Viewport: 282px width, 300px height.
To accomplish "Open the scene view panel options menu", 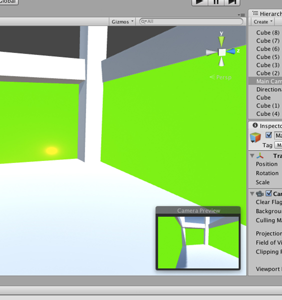I will tap(241, 14).
